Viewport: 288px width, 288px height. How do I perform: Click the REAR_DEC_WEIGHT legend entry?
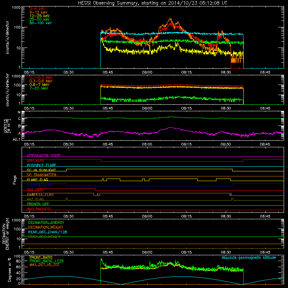44,237
